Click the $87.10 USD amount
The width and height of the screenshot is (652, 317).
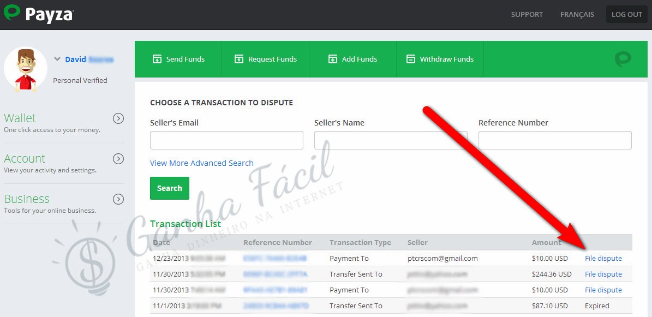coord(550,306)
